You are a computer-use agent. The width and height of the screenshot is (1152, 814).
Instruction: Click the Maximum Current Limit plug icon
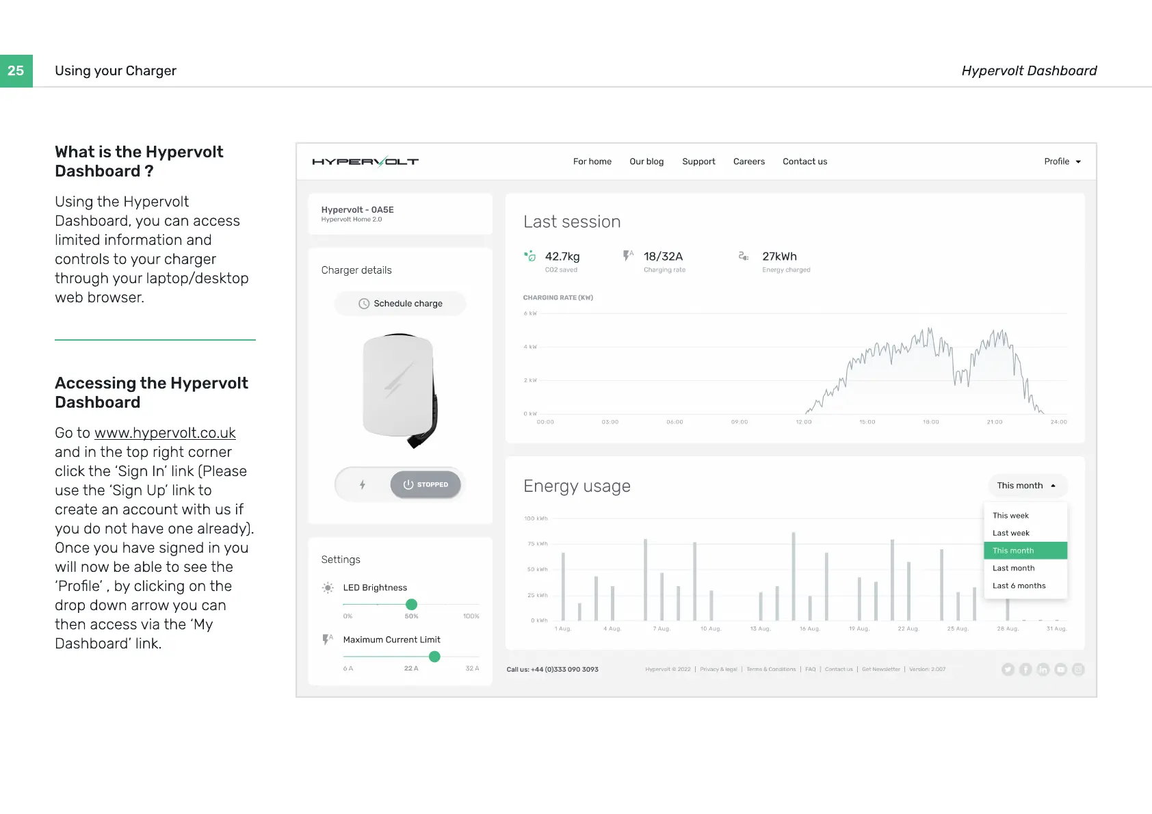click(x=328, y=640)
